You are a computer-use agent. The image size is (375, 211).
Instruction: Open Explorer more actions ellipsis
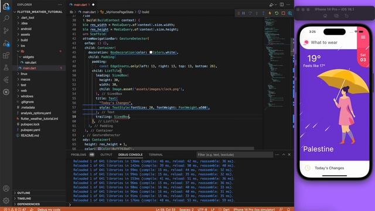(x=60, y=5)
